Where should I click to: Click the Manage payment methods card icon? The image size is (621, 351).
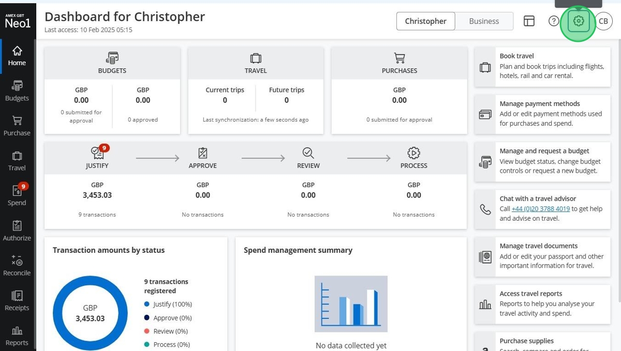(x=485, y=115)
